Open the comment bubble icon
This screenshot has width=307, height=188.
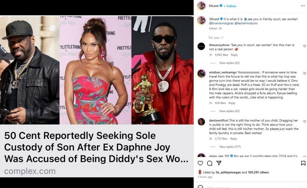click(210, 163)
